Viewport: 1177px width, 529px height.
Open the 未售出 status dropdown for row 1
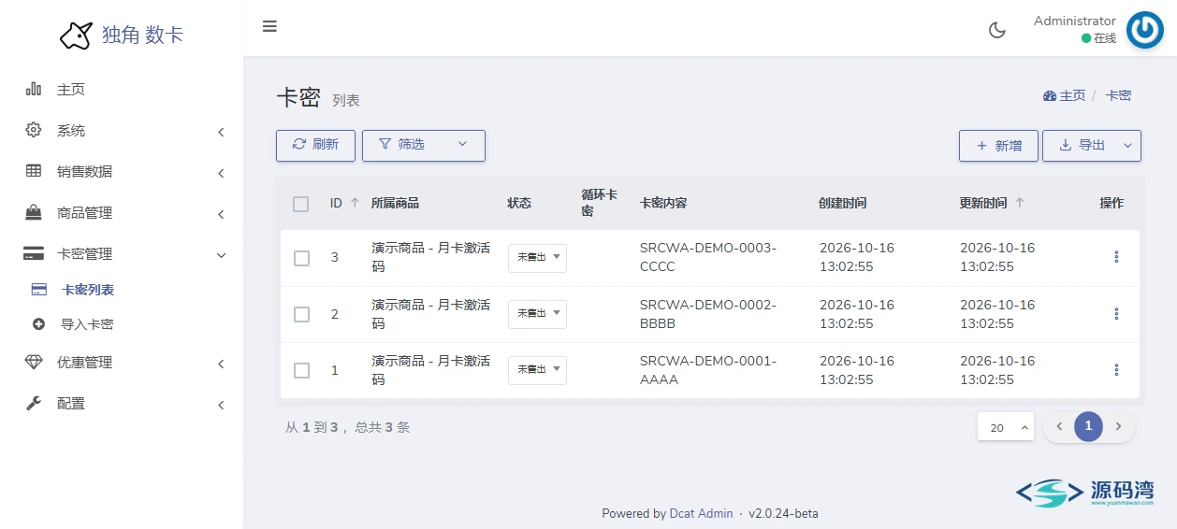537,370
